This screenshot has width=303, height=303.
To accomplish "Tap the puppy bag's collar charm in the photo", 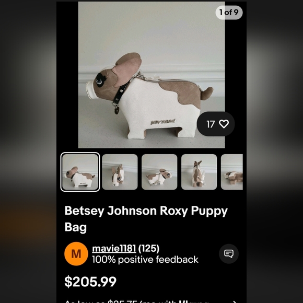I will point(117,110).
